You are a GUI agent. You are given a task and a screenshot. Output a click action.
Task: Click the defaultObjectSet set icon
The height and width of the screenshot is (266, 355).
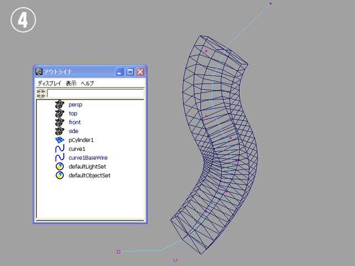60,175
